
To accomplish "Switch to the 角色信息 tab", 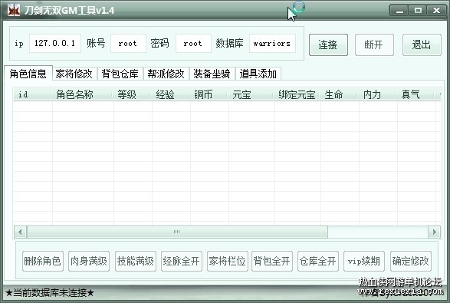I will (x=28, y=73).
